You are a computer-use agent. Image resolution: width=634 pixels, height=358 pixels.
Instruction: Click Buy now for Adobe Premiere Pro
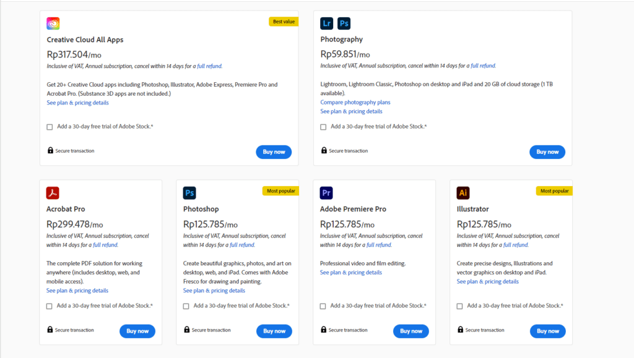click(x=411, y=331)
